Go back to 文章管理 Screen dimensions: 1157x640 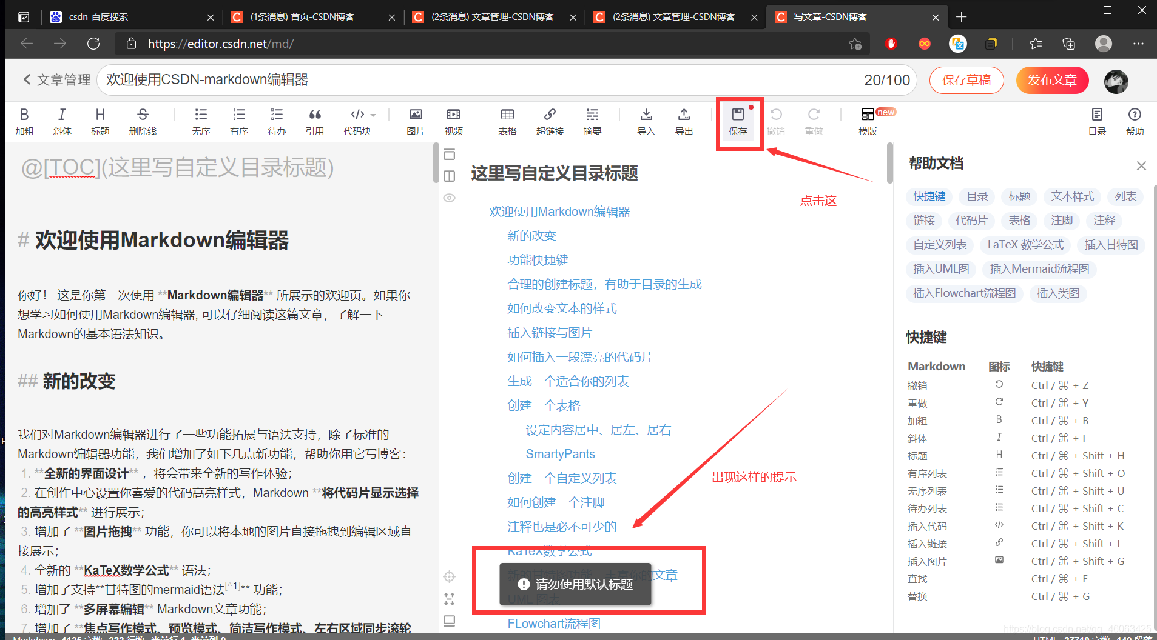pyautogui.click(x=56, y=80)
